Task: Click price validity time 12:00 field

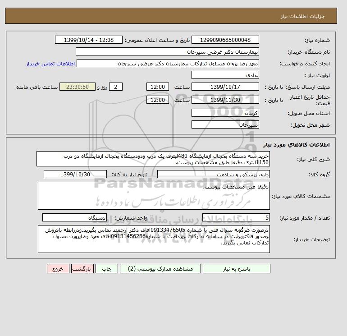Action: point(158,100)
